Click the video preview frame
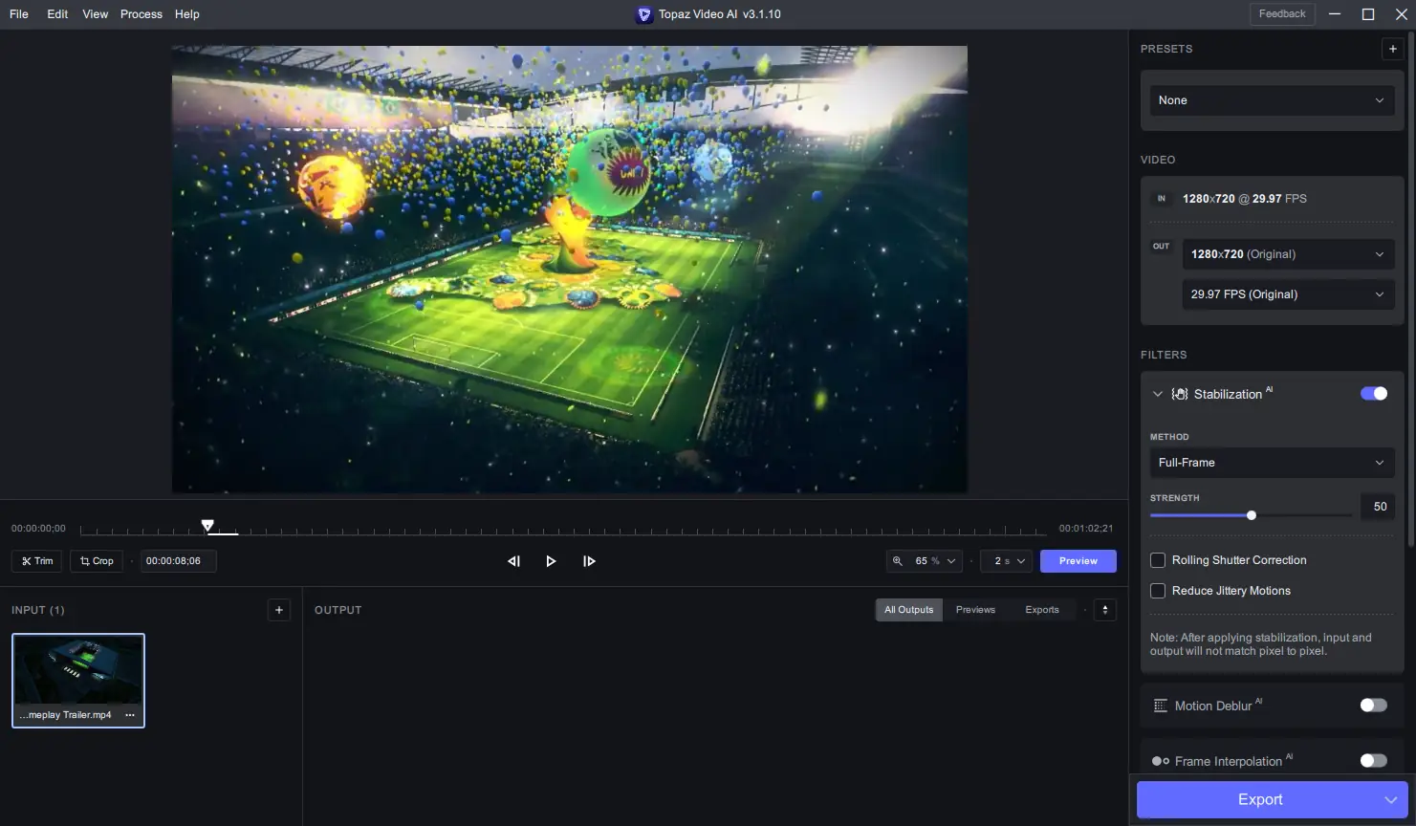 (x=570, y=270)
